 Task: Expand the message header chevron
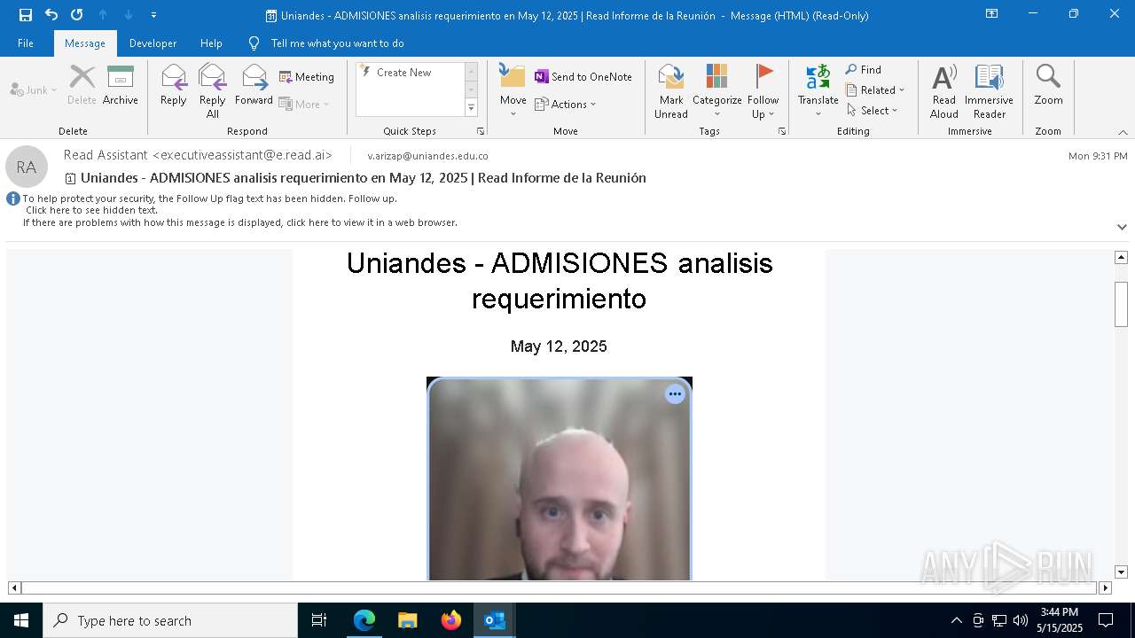point(1122,227)
